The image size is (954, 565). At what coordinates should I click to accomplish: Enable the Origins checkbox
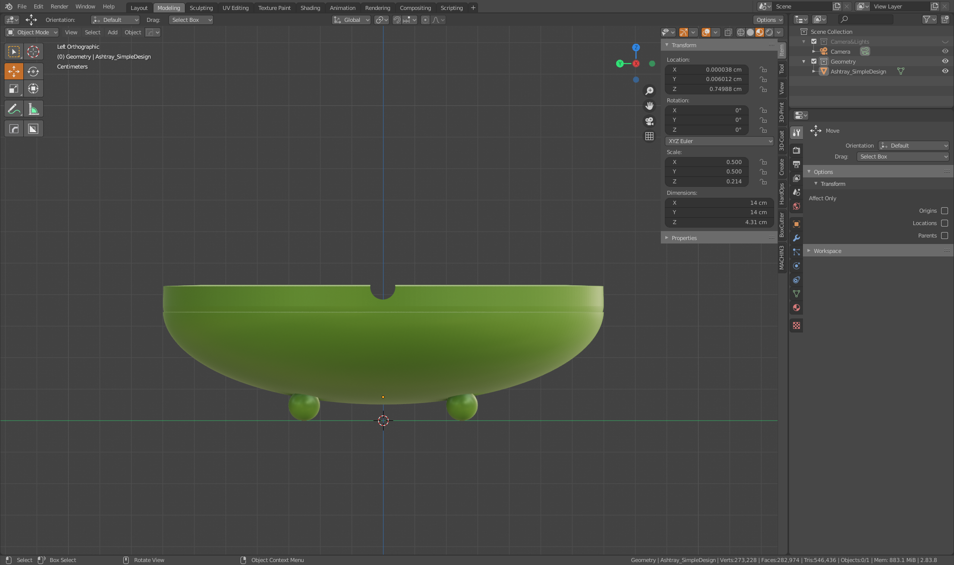click(x=945, y=211)
